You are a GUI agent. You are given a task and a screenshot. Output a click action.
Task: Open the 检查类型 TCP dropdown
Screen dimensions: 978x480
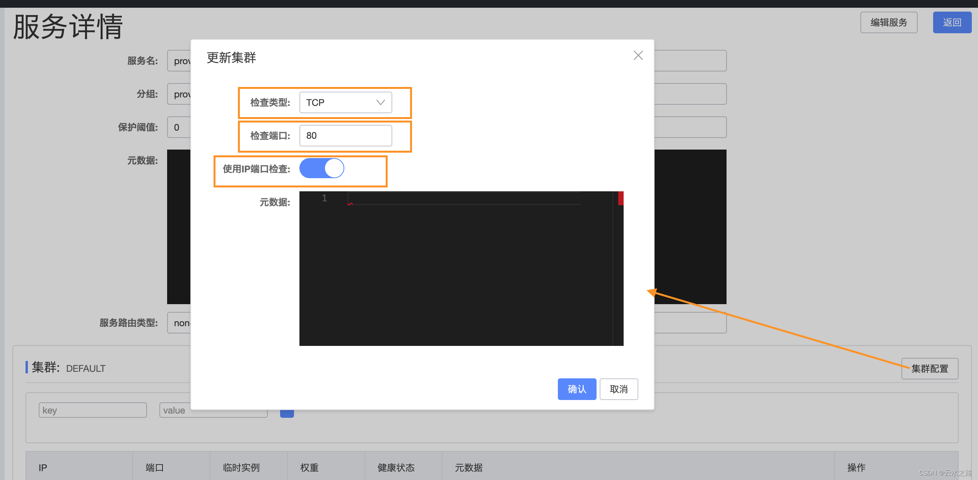point(345,102)
